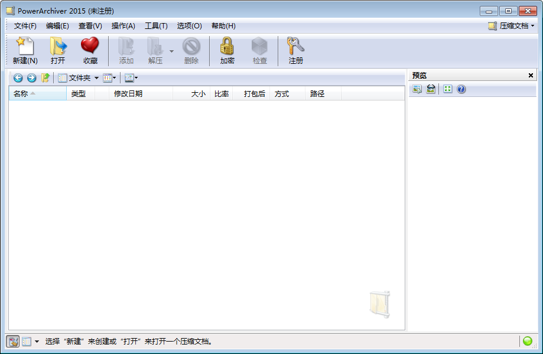Go forward with the blue right arrow
Image resolution: width=543 pixels, height=354 pixels.
pyautogui.click(x=31, y=78)
